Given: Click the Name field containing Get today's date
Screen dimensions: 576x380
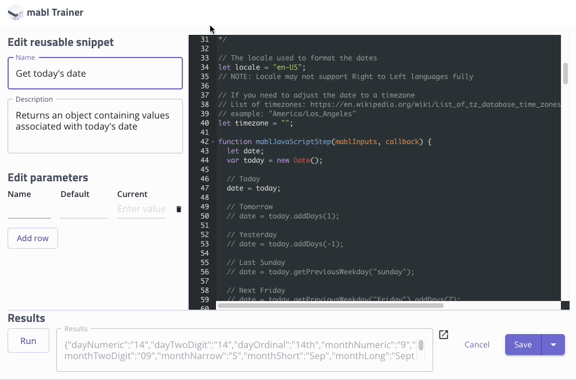Looking at the screenshot, I should click(95, 73).
